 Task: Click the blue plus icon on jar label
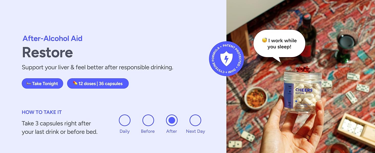296,101
